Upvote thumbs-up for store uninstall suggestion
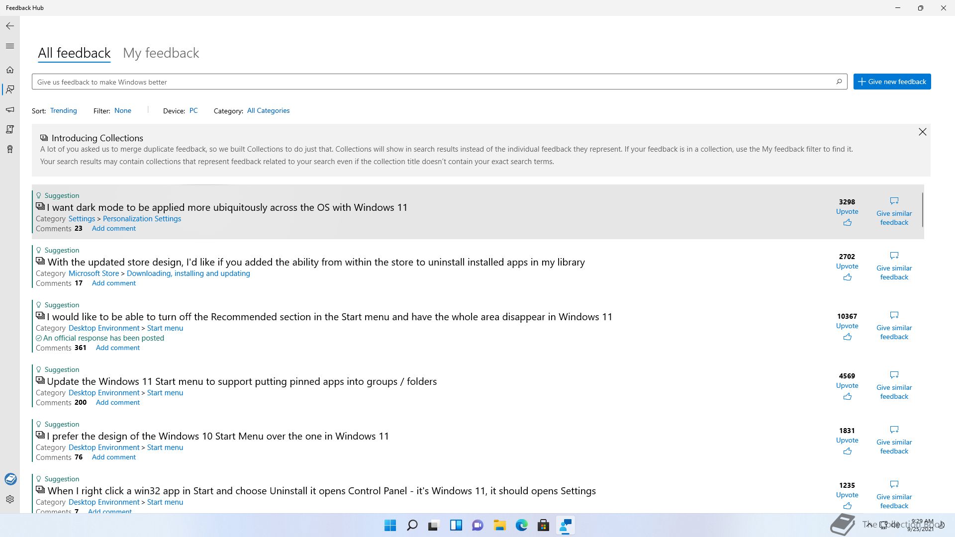This screenshot has height=537, width=955. click(847, 277)
